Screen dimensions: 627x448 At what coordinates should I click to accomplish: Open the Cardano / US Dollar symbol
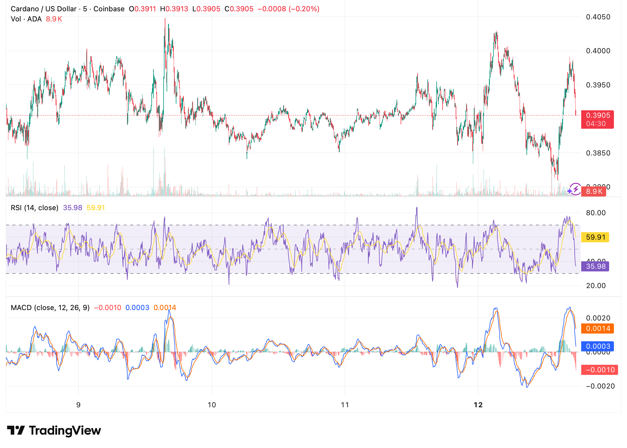pyautogui.click(x=43, y=8)
